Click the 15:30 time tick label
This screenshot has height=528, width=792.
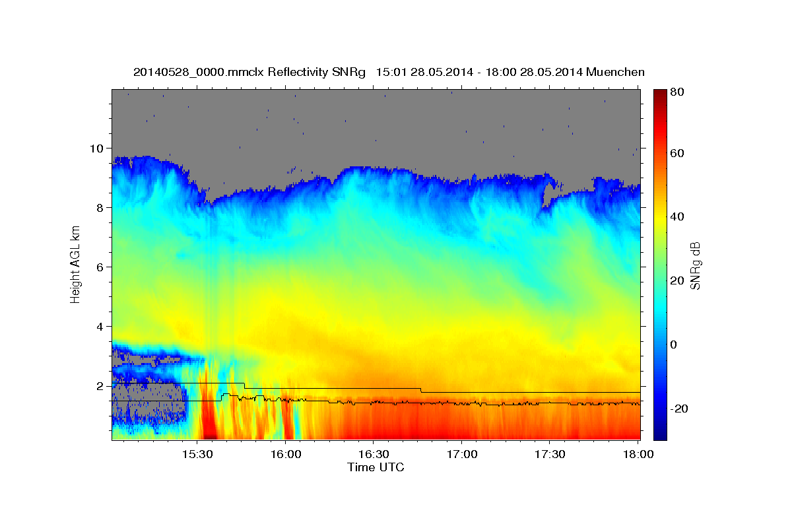197,455
